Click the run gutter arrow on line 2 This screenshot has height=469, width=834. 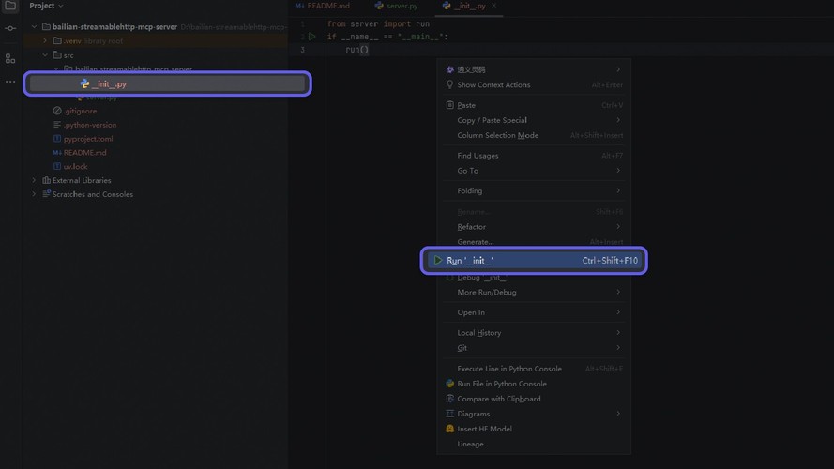coord(312,37)
